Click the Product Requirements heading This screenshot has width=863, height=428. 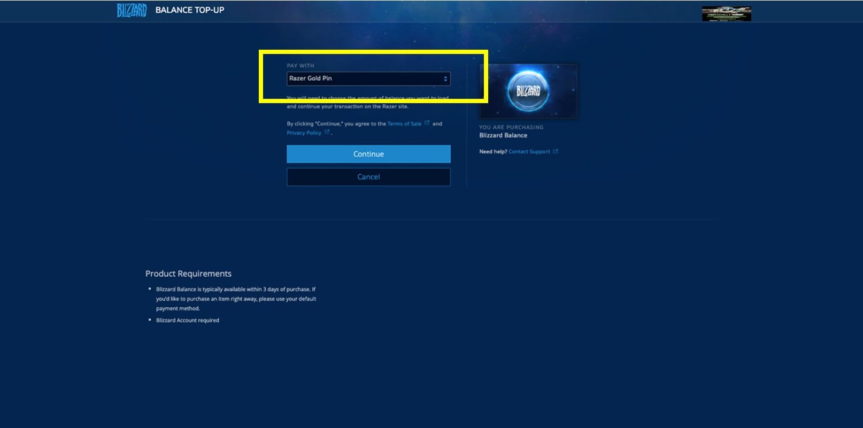click(x=188, y=274)
